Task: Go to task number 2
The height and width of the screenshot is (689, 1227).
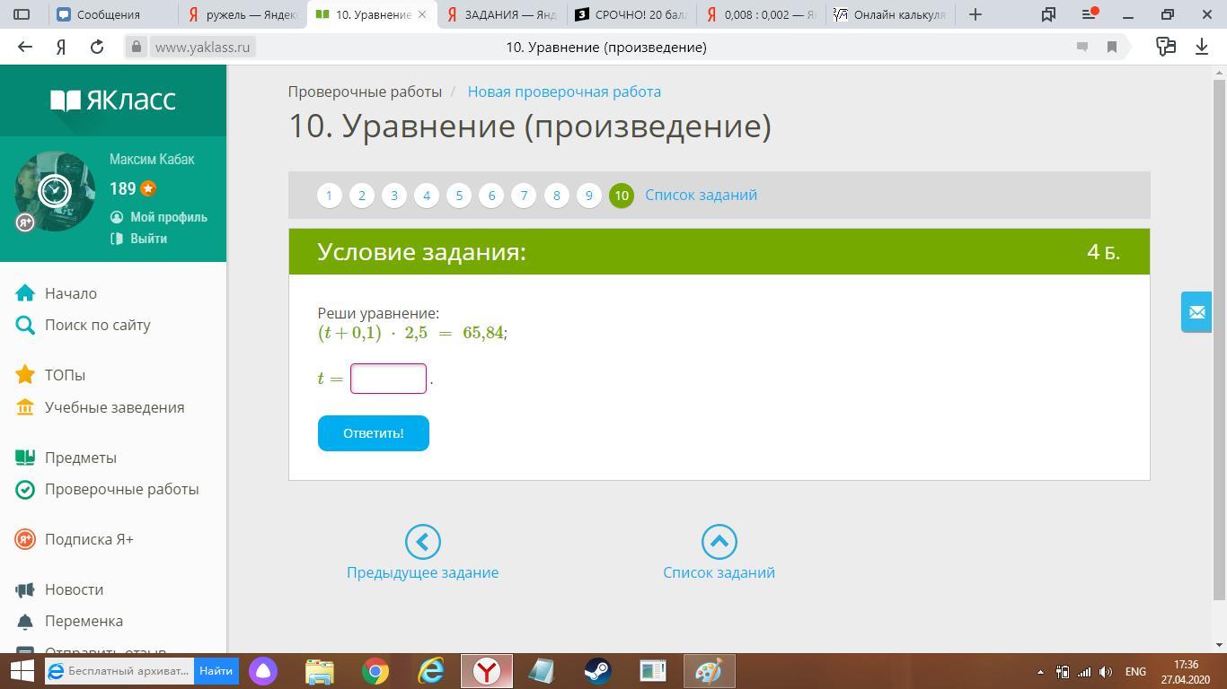Action: point(362,196)
